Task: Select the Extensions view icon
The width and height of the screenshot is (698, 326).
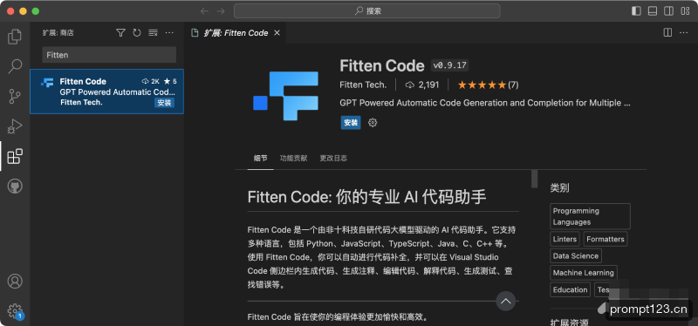Action: [x=15, y=156]
